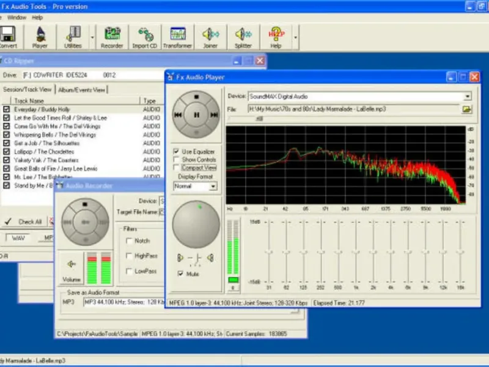Adjust the 16k equalizer slider
Viewport: 489px width, 367px height.
[460, 251]
